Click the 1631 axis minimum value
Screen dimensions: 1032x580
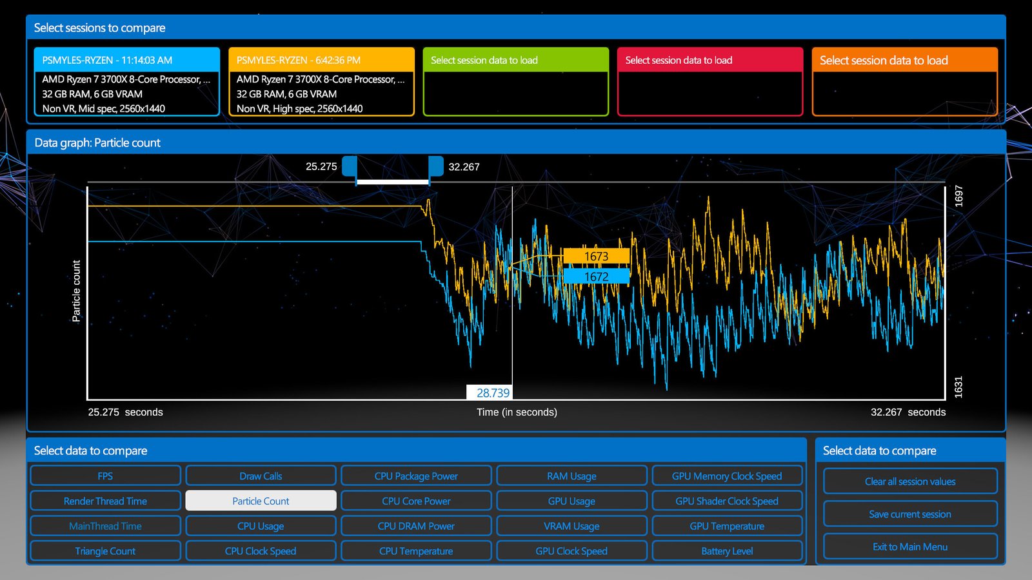tap(958, 387)
